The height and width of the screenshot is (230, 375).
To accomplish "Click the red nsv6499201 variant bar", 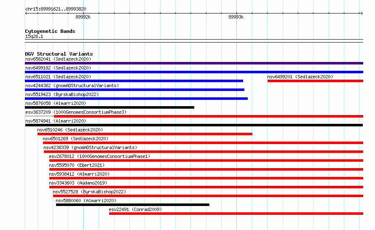I will pyautogui.click(x=315, y=81).
